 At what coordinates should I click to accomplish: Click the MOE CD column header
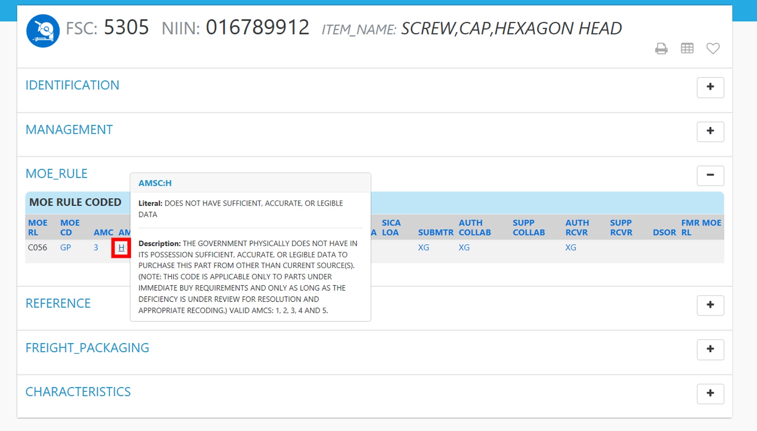click(x=70, y=227)
